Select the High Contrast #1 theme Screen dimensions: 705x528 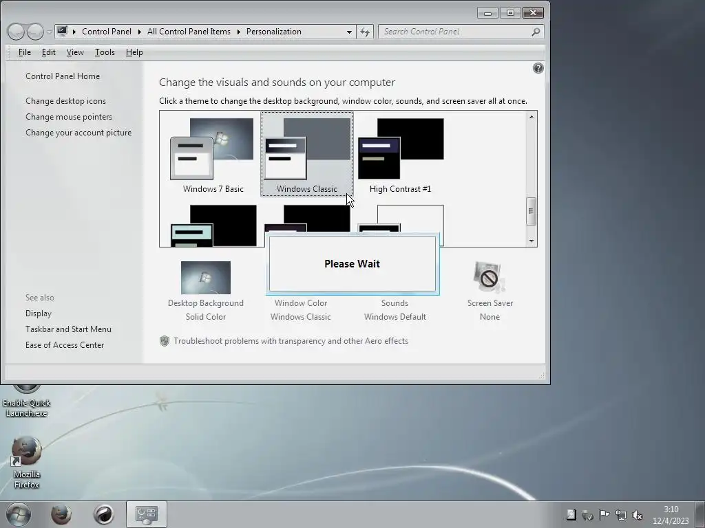coord(400,155)
